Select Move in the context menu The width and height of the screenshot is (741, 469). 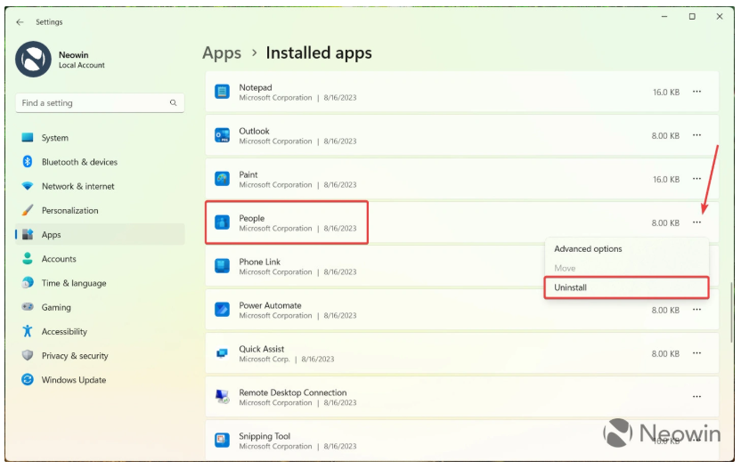(x=627, y=268)
